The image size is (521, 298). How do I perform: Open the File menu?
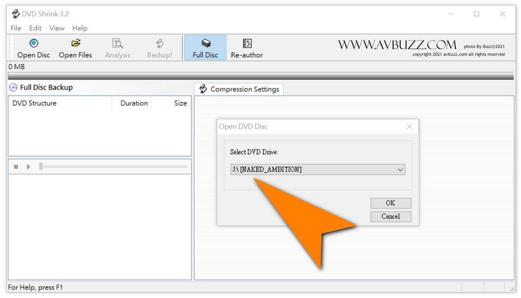click(x=16, y=28)
